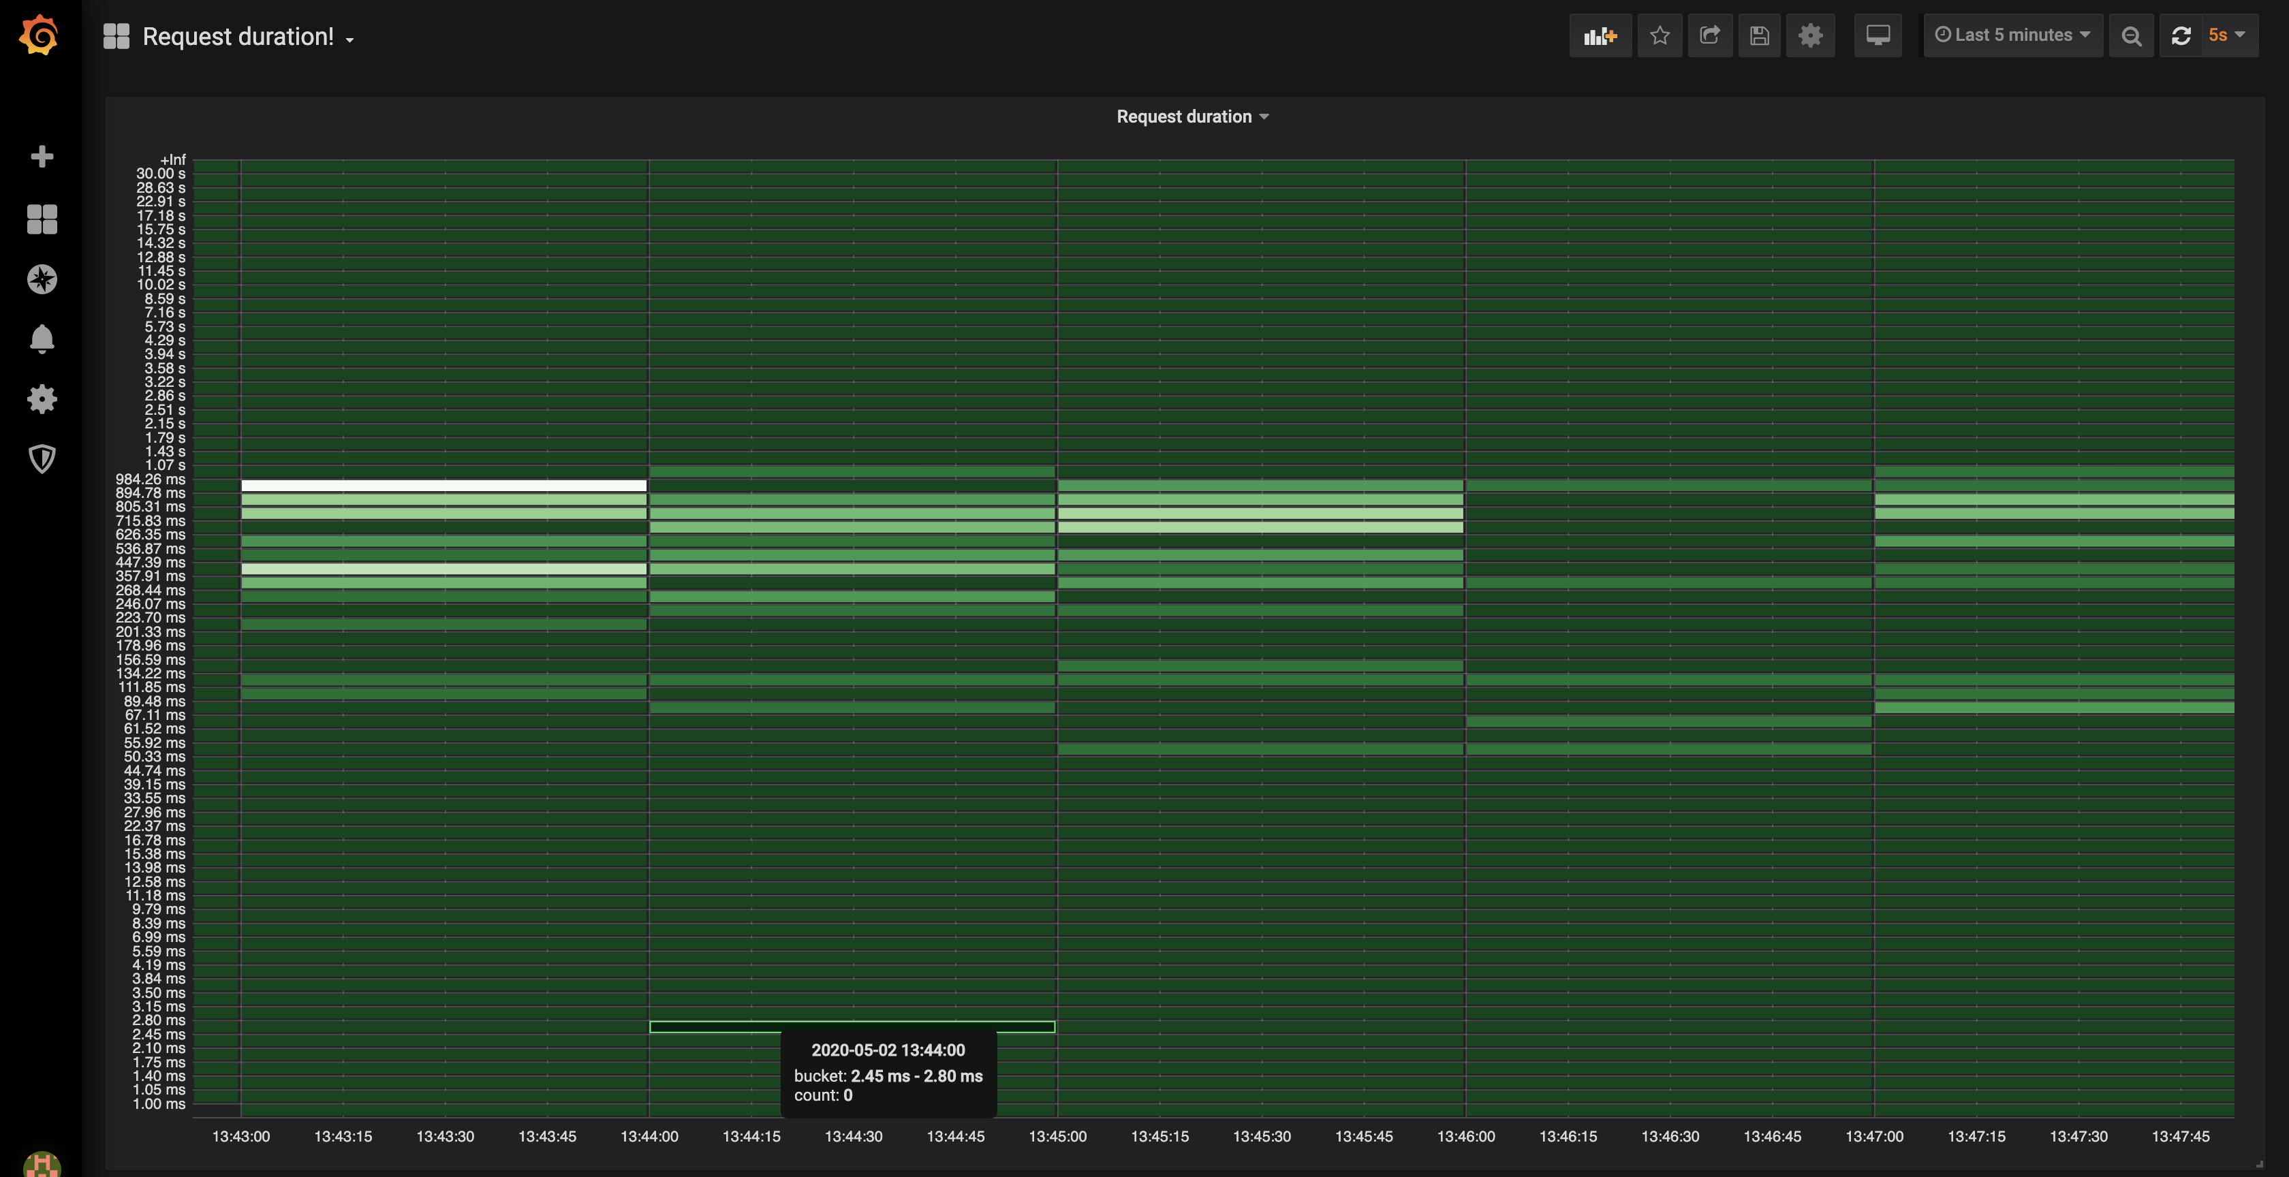The width and height of the screenshot is (2289, 1177).
Task: Save the dashboard with disk icon
Action: pyautogui.click(x=1758, y=35)
